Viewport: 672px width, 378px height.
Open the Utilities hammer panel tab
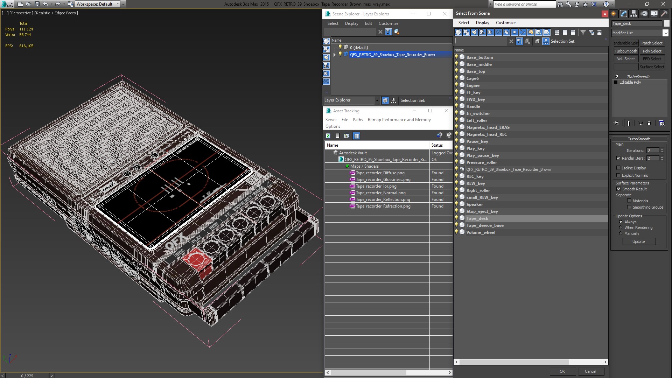664,14
